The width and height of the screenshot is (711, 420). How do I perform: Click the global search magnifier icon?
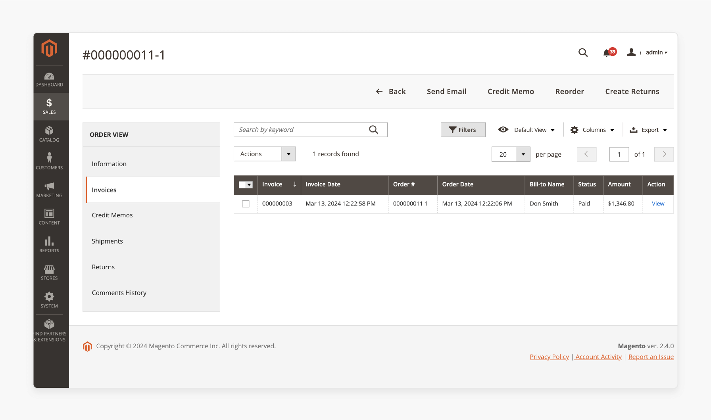[583, 52]
